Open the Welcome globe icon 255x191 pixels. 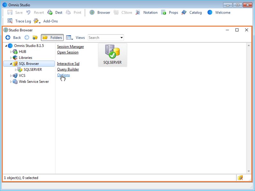click(210, 12)
